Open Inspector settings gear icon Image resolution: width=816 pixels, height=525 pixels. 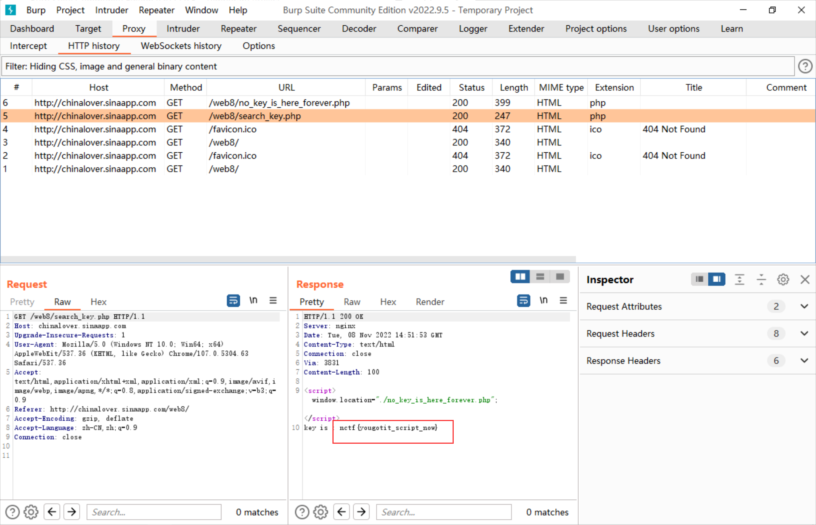[783, 280]
